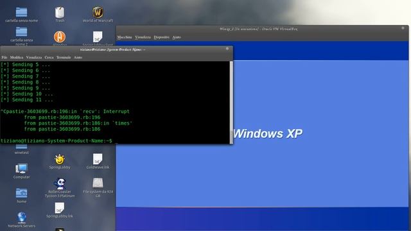Click the orange round 'A' desktop icon
This screenshot has height=231, width=411.
60,37
